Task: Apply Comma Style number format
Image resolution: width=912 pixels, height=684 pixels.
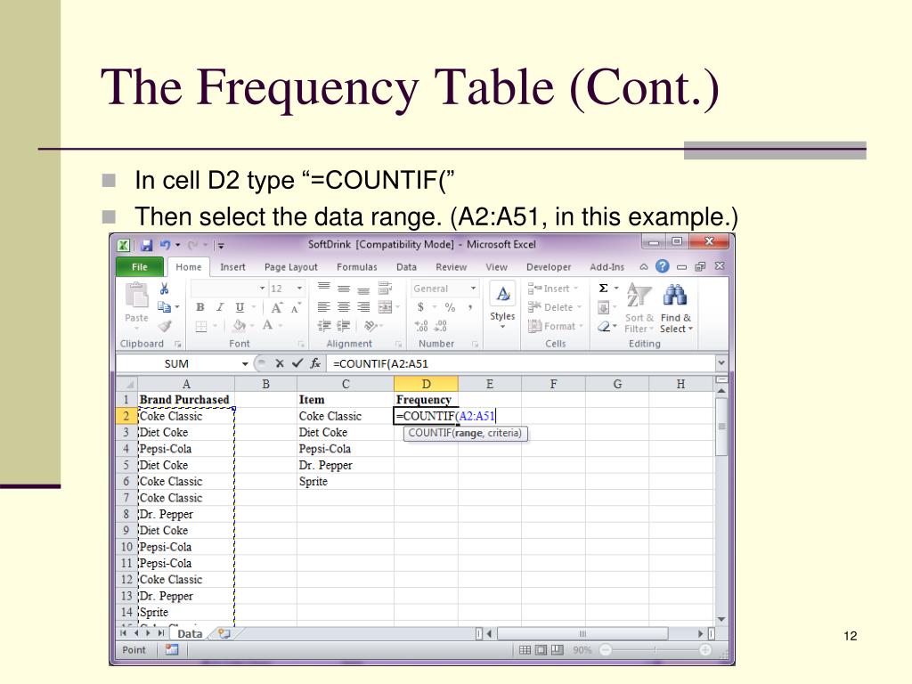Action: click(470, 307)
